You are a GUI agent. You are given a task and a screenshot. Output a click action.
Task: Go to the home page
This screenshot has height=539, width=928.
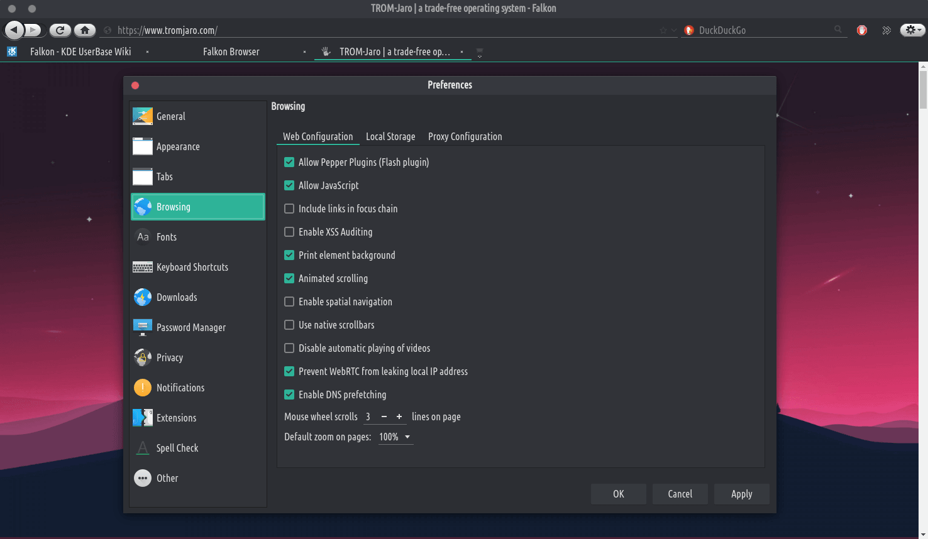(x=85, y=30)
